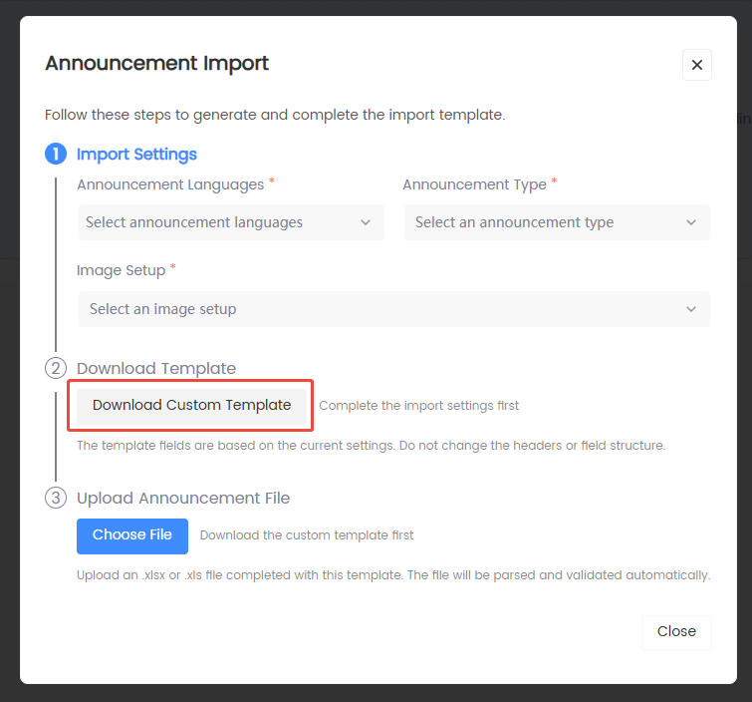
Task: Open the Announcement Languages dropdown
Action: pos(231,222)
